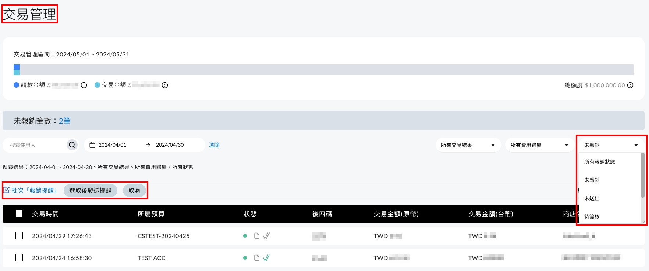The width and height of the screenshot is (649, 271).
Task: Click the search magnifier icon
Action: (x=72, y=145)
